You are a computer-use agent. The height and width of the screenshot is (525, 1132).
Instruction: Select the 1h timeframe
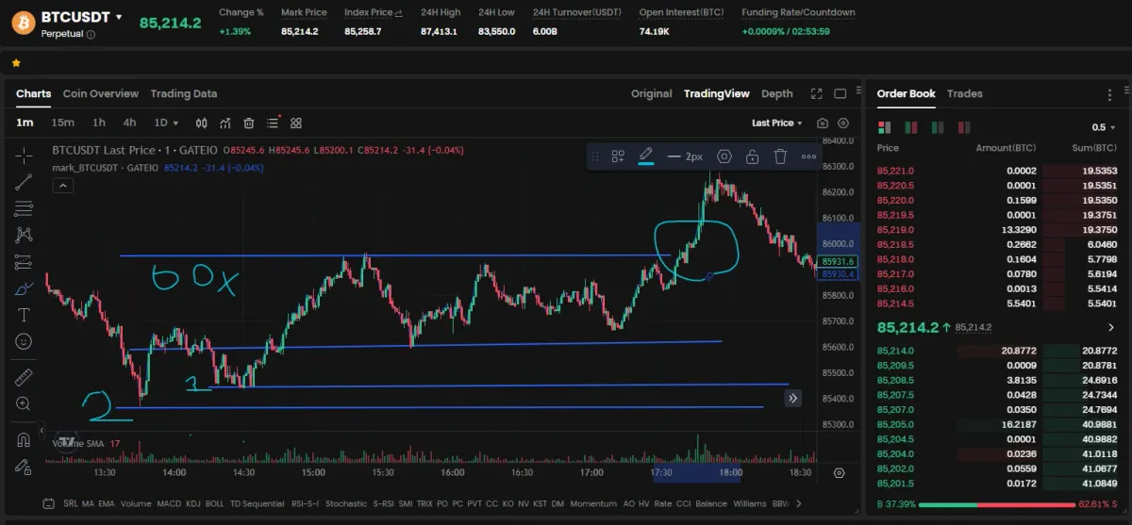[x=99, y=123]
